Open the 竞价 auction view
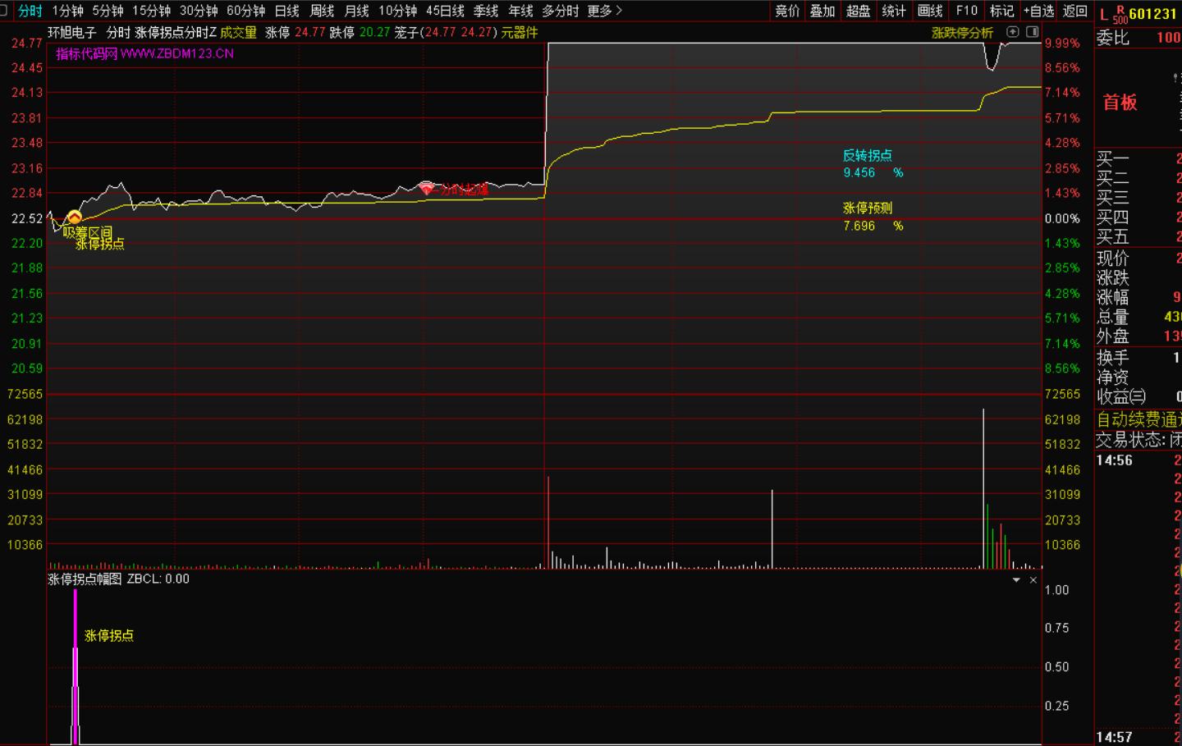 tap(787, 11)
